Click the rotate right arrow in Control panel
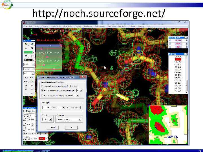 click(x=187, y=40)
